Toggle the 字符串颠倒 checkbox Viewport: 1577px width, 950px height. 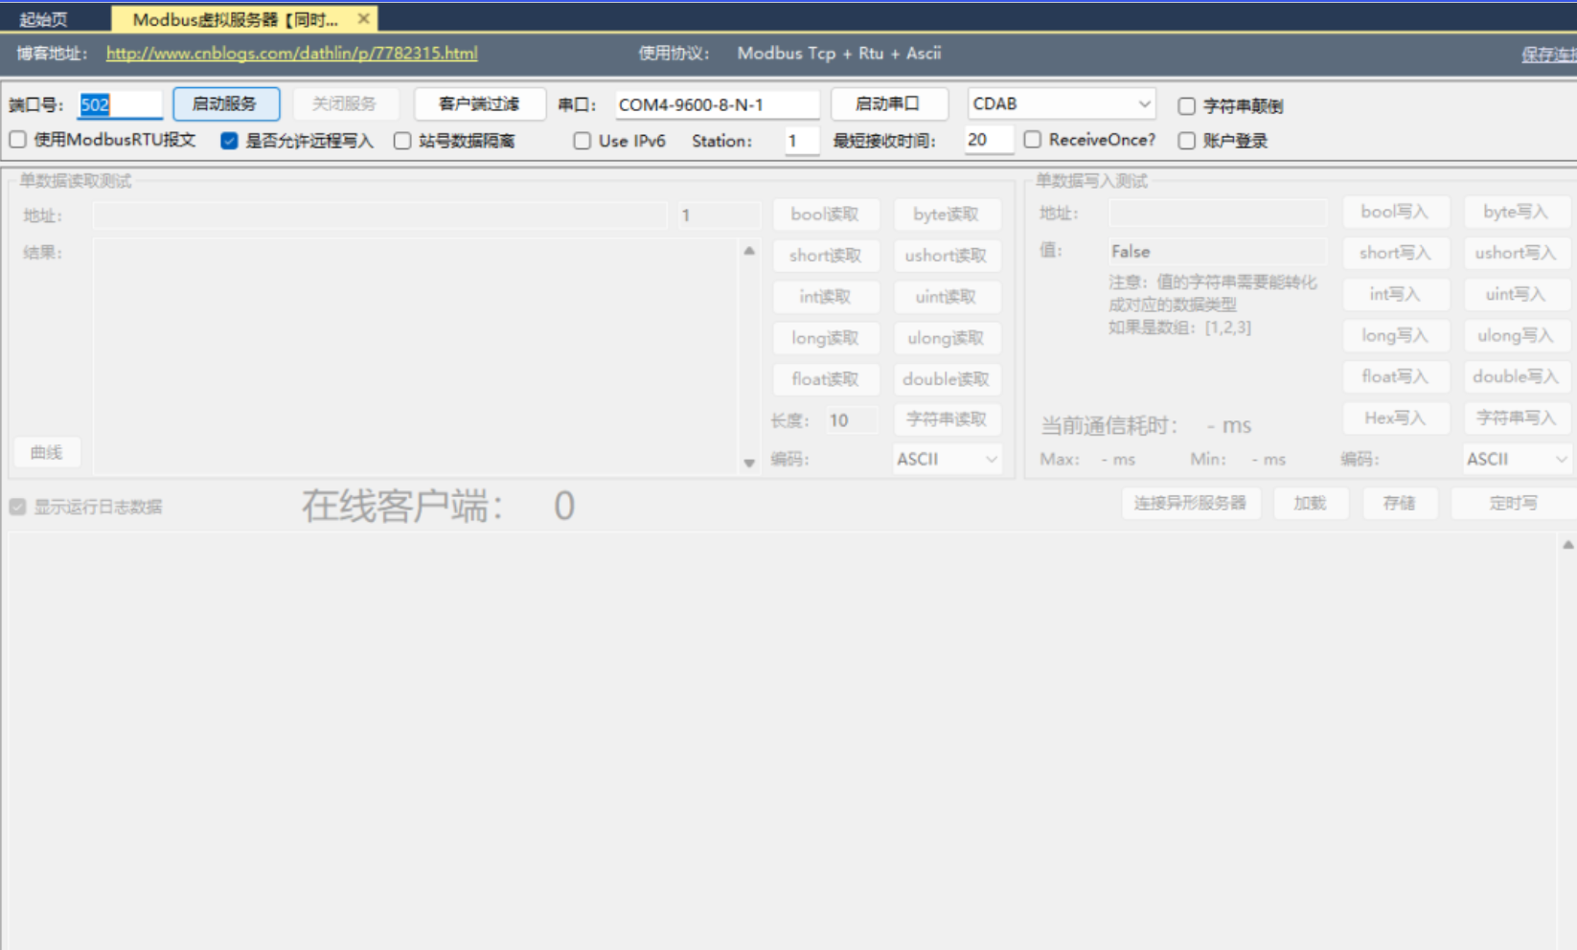(x=1187, y=106)
